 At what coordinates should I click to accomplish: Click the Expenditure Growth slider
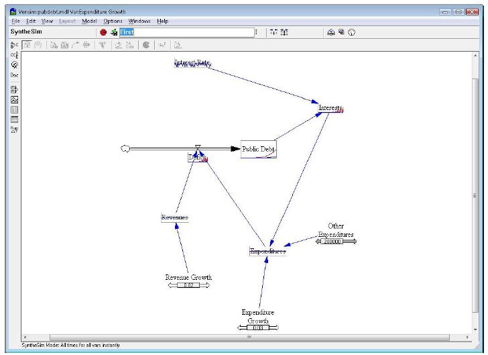point(258,327)
